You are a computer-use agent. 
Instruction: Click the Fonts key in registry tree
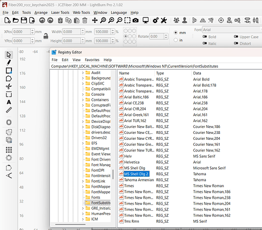tap(96, 197)
